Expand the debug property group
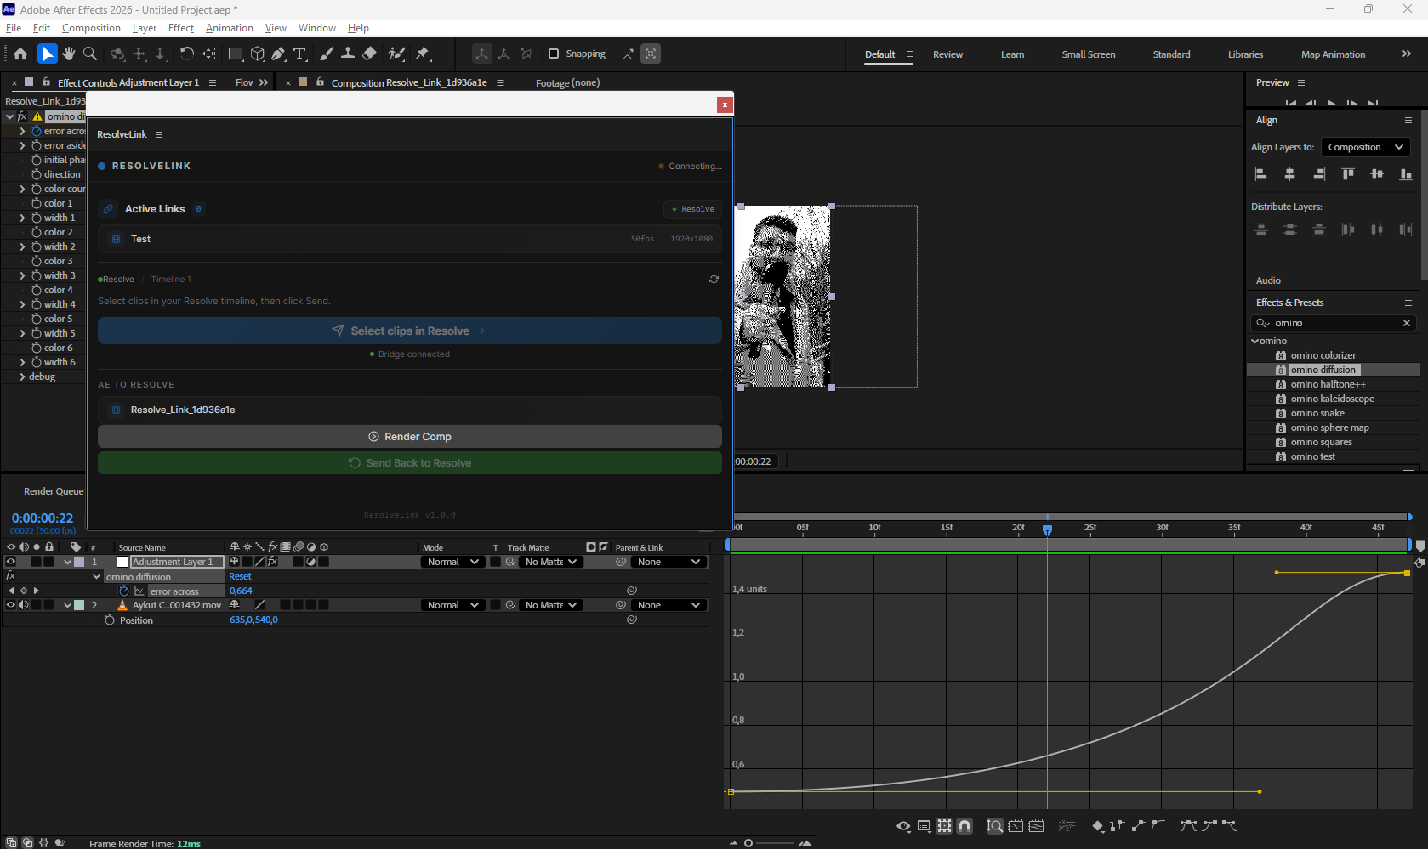1428x849 pixels. click(22, 376)
